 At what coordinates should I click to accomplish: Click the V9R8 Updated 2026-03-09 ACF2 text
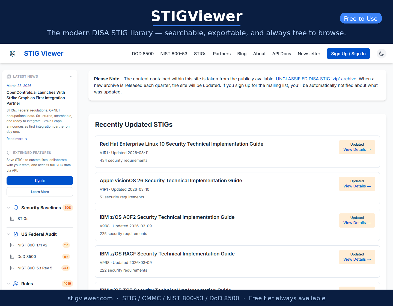pos(126,226)
